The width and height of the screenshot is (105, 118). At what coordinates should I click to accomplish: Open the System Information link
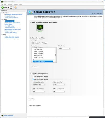pos(8,116)
